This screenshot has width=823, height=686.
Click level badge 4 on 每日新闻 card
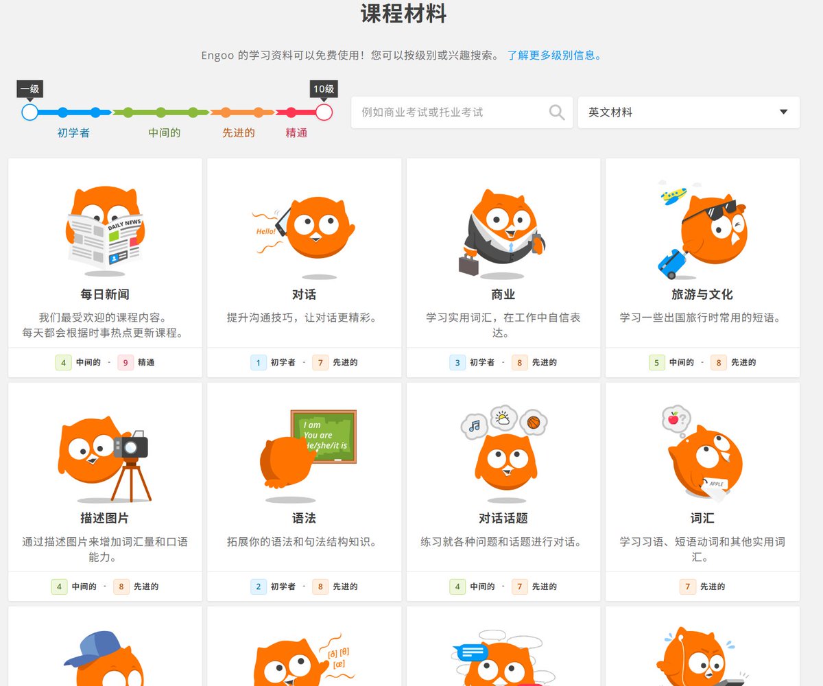tap(64, 362)
